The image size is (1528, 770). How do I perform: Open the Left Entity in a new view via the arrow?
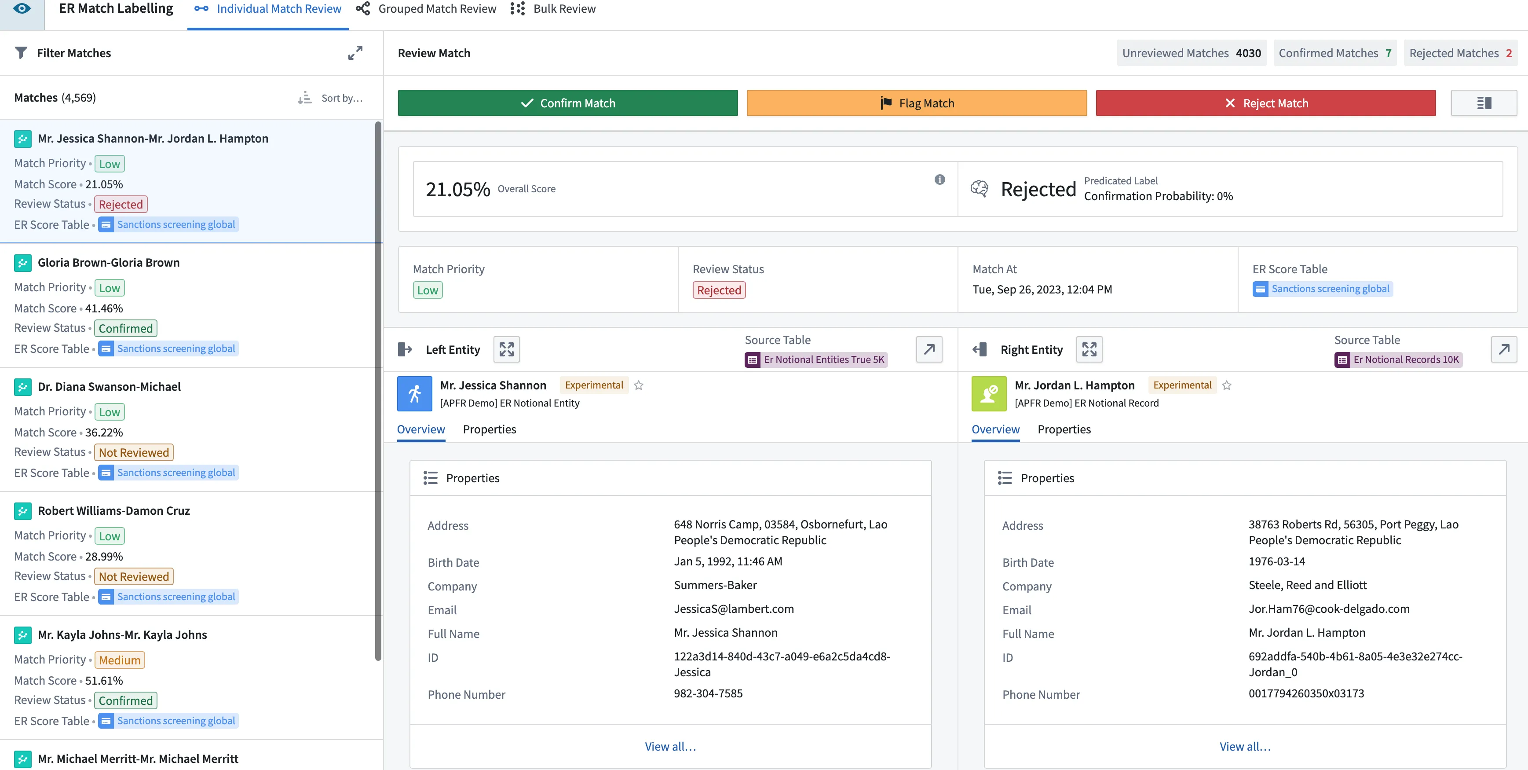point(928,349)
